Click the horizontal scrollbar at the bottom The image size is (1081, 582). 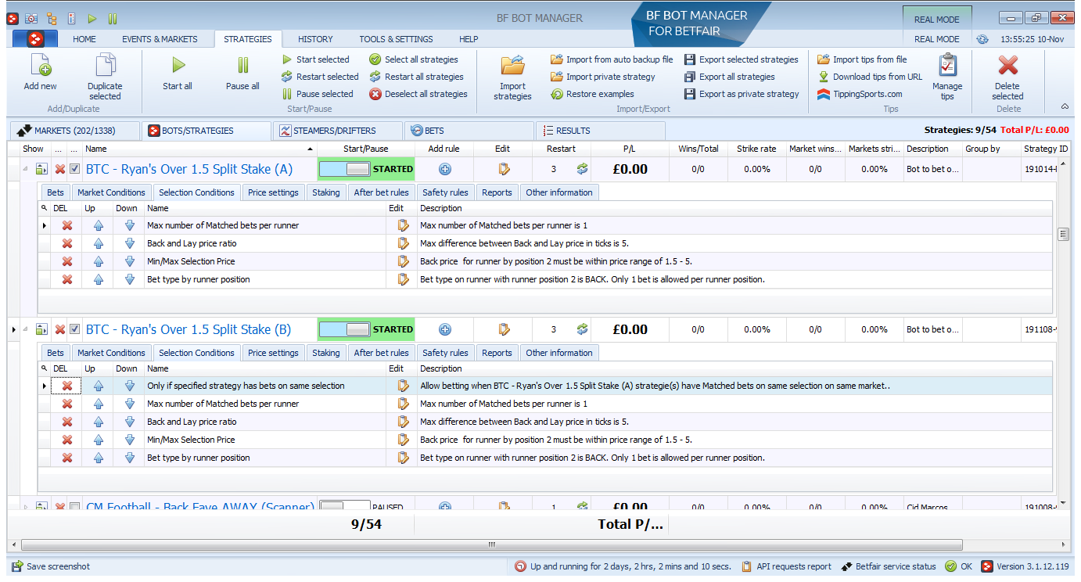(x=491, y=544)
